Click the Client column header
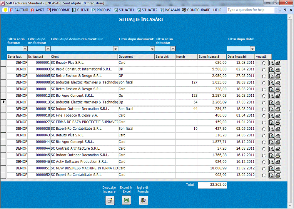 (x=84, y=57)
